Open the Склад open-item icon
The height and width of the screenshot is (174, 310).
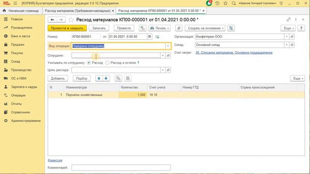[292, 45]
